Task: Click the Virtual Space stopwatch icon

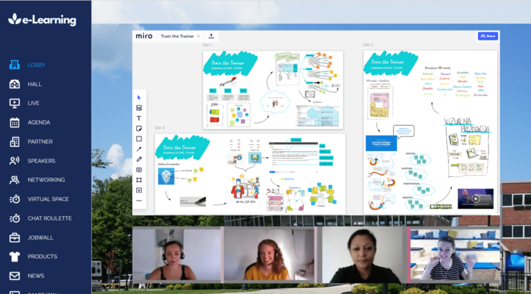Action: pyautogui.click(x=14, y=199)
